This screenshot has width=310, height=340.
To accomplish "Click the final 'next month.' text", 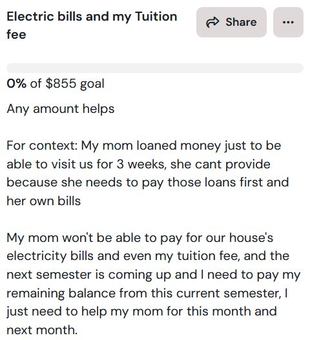I will [42, 330].
